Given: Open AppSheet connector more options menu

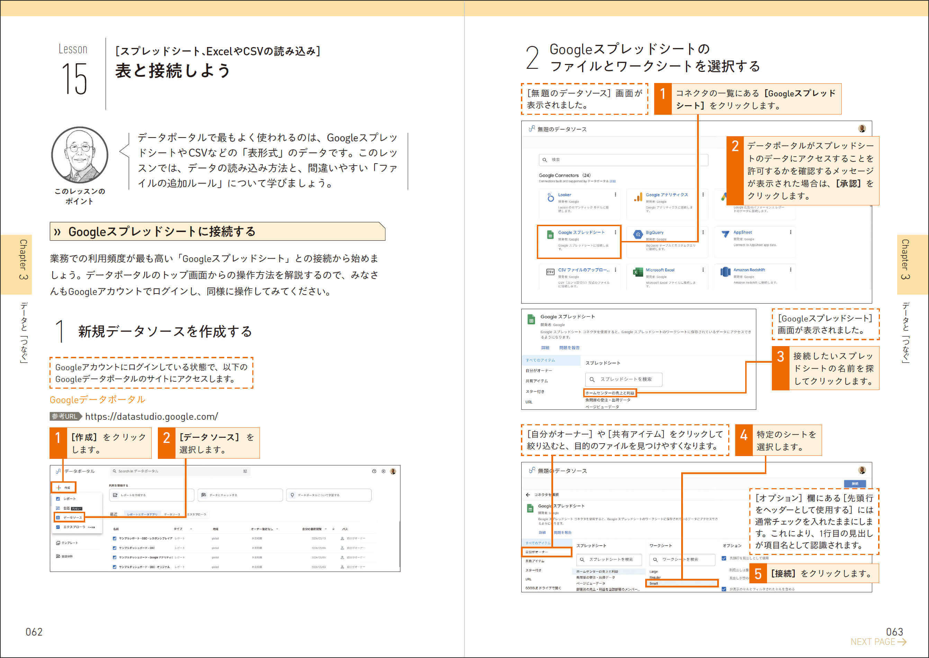Looking at the screenshot, I should coord(790,232).
